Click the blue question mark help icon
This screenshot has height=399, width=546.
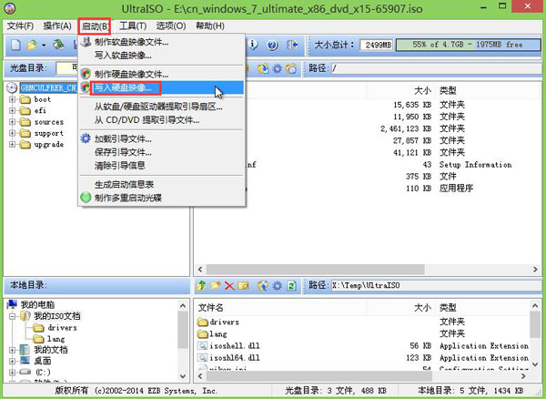pyautogui.click(x=273, y=45)
